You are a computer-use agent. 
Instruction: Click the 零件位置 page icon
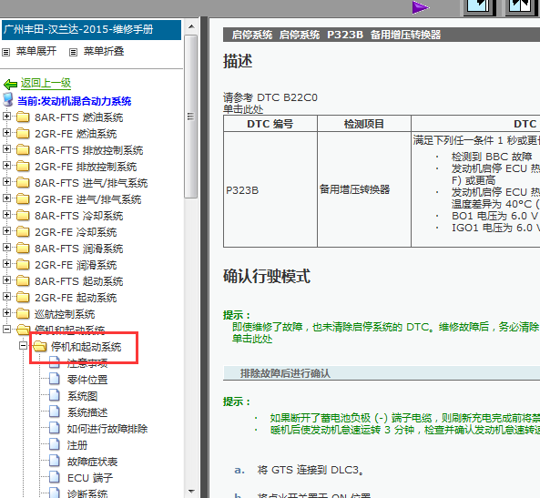(x=55, y=379)
